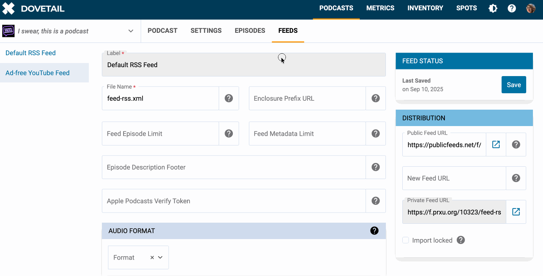
Task: Enable the Import locked checkbox
Action: pos(406,240)
